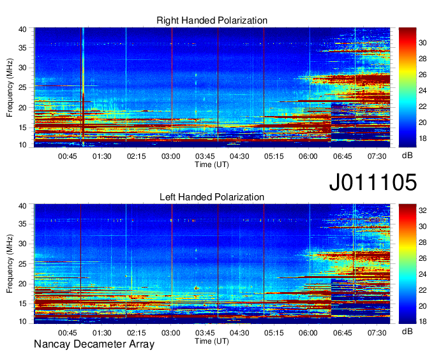Image resolution: width=434 pixels, height=352 pixels.
Task: Click the bottom plot's "Time (UT)" axis label
Action: pyautogui.click(x=212, y=341)
